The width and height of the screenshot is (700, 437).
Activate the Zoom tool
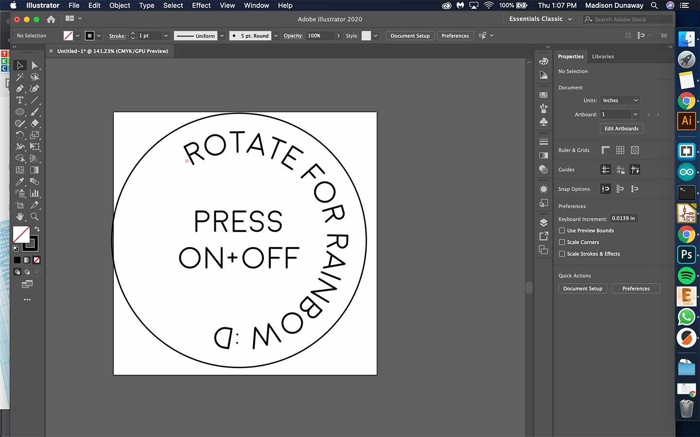35,217
